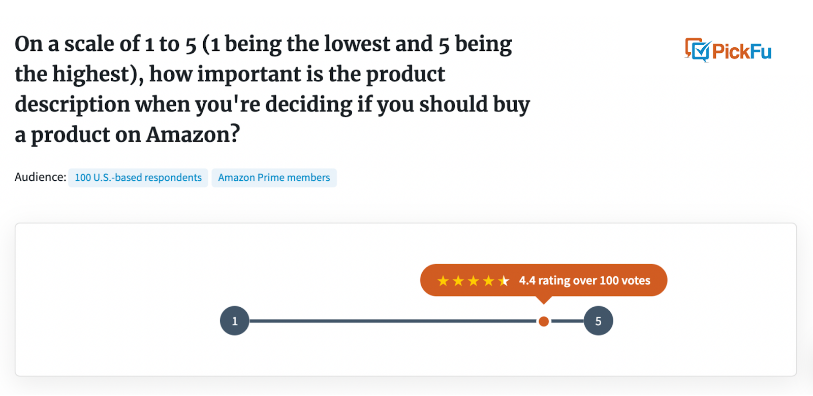813x396 pixels.
Task: Click the Audience label
Action: 41,177
